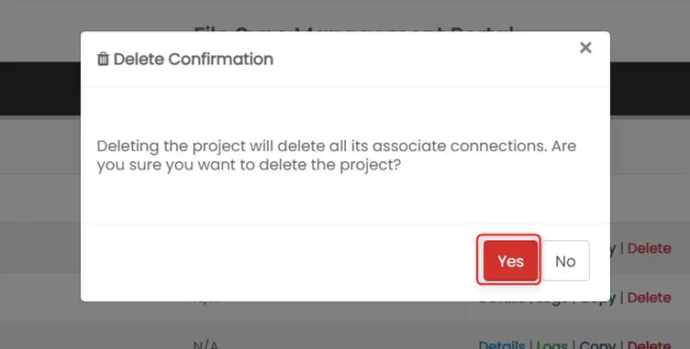
Task: Click the dimmed portal heading above the dialog
Action: coord(354,28)
